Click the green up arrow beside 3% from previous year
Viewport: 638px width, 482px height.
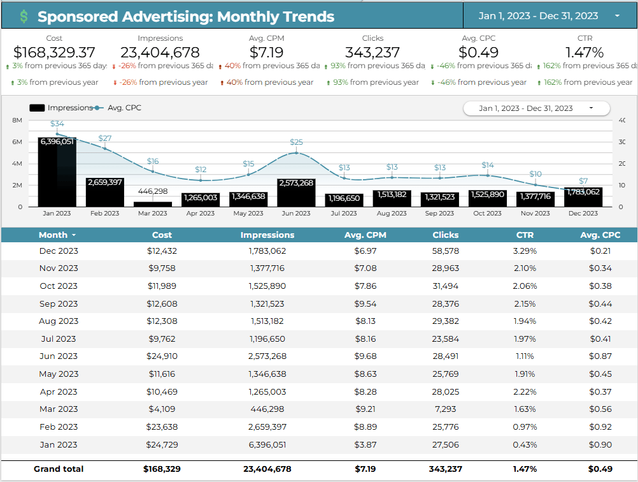(x=13, y=83)
